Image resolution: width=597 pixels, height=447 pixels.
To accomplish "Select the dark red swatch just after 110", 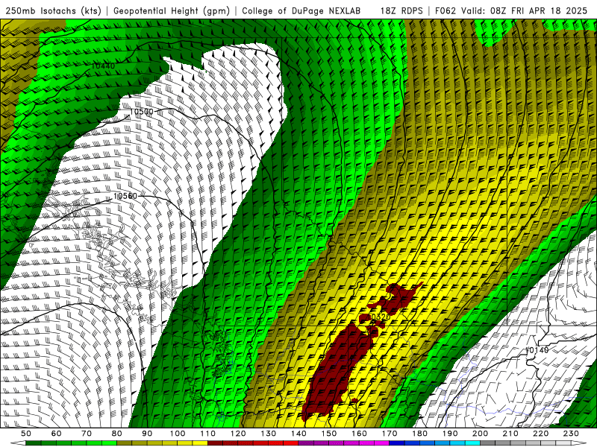I will 215,443.
